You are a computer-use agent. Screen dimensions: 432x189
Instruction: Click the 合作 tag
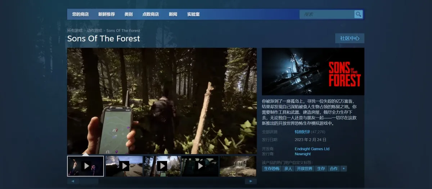tap(334, 168)
